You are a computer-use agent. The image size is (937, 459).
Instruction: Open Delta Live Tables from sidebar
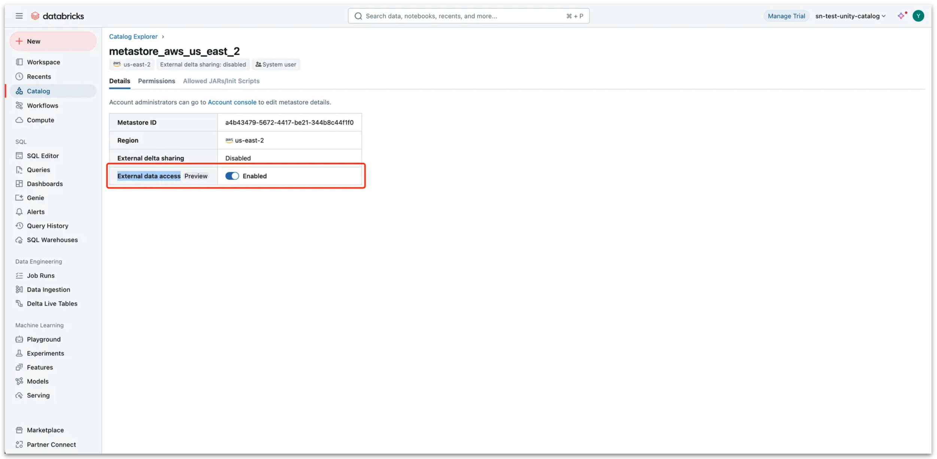coord(52,303)
